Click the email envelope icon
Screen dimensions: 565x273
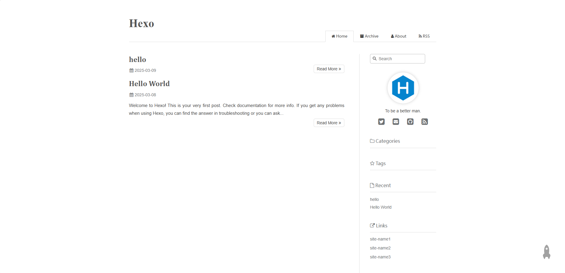point(396,122)
